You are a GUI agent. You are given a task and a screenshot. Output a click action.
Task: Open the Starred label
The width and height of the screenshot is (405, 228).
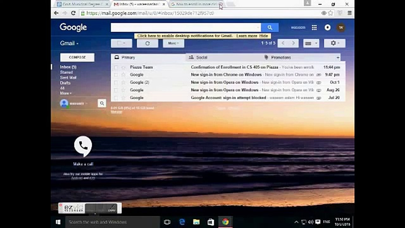(66, 72)
